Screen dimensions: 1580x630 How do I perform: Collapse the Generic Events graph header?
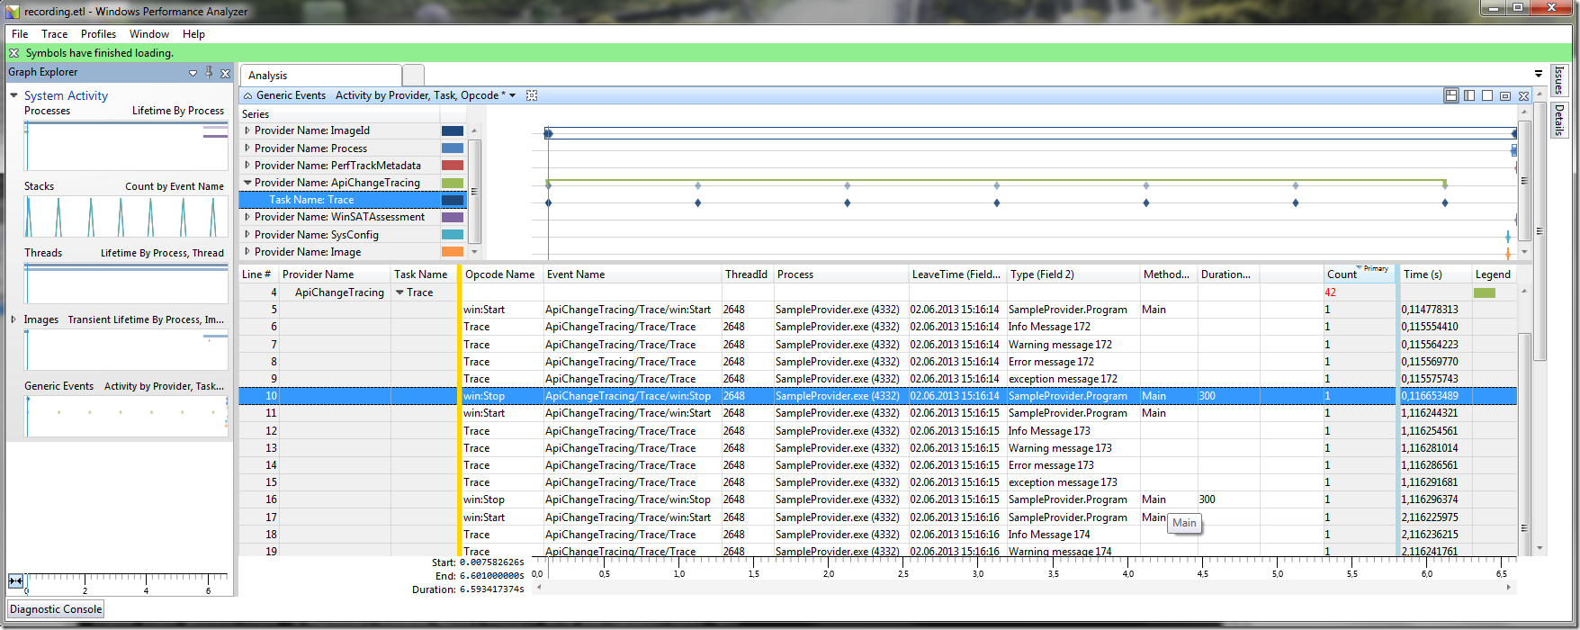[247, 95]
